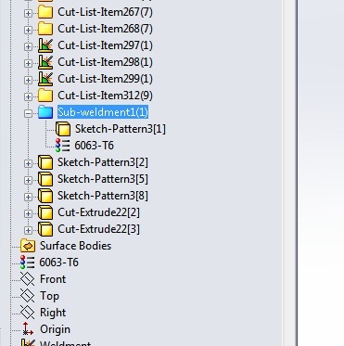The image size is (344, 346).
Task: Click Cut-List-Item268 folder icon
Action: pos(45,29)
